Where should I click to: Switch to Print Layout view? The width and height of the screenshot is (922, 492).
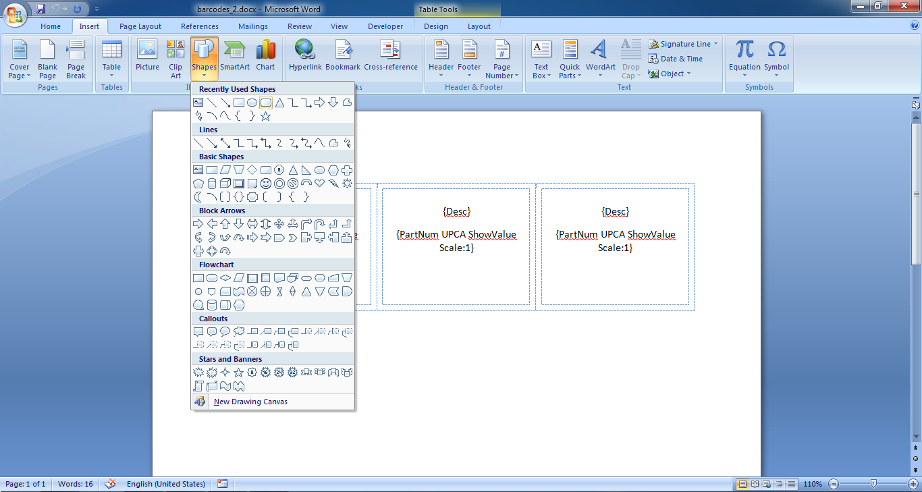click(742, 484)
